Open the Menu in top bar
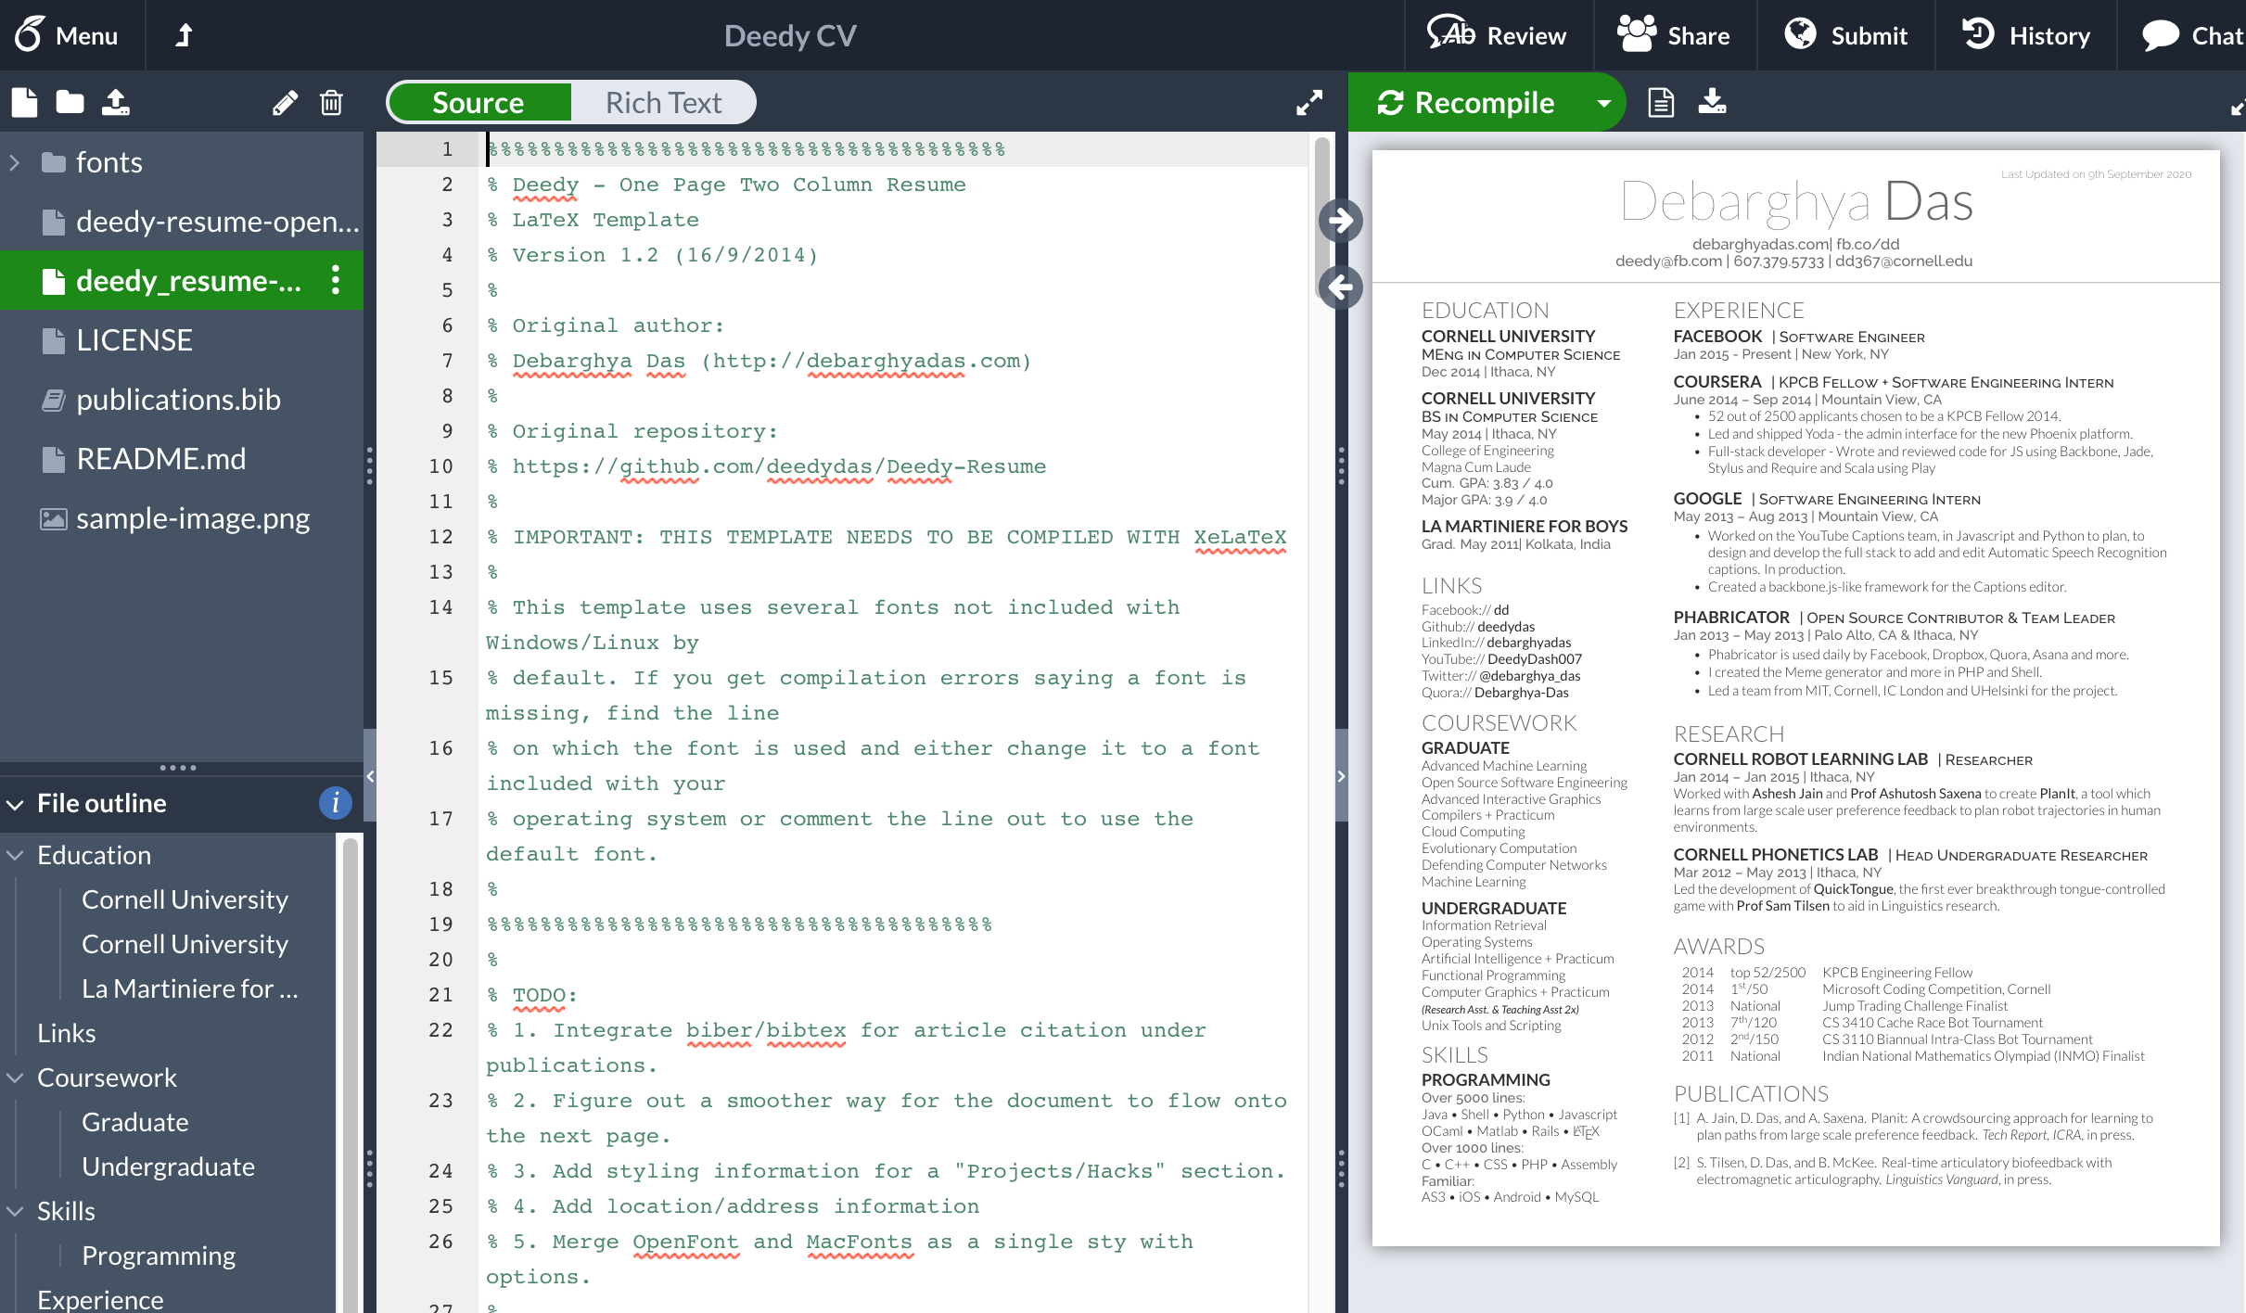The image size is (2246, 1313). pos(67,35)
